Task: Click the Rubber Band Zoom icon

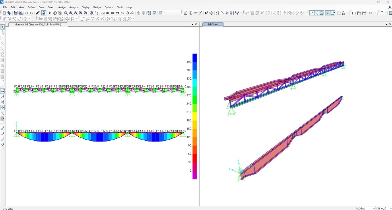Action: (x=66, y=13)
